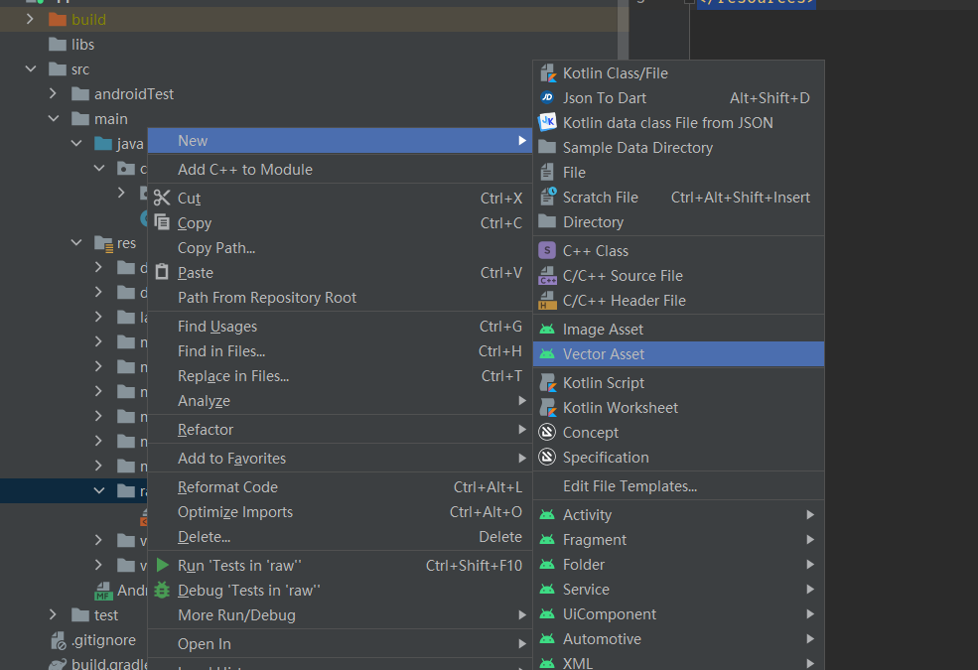Select Copy Path... entry
Screen dimensions: 978x670
pyautogui.click(x=340, y=248)
